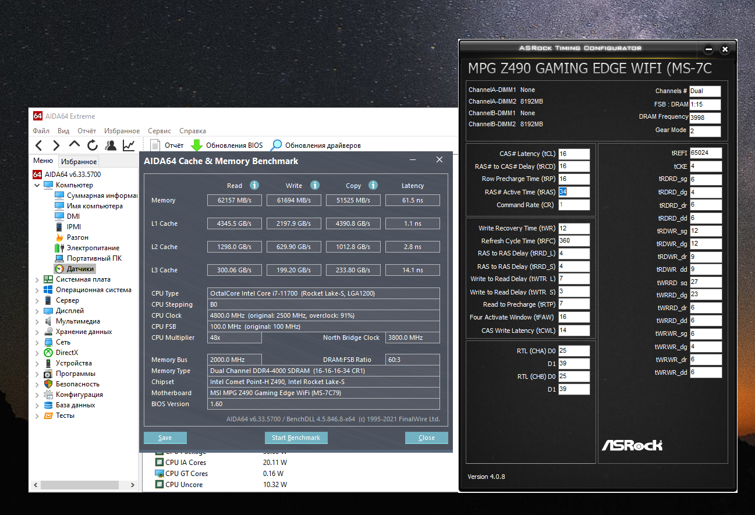
Task: Select AIDA64 v6.33.5700 root node
Action: (x=67, y=175)
